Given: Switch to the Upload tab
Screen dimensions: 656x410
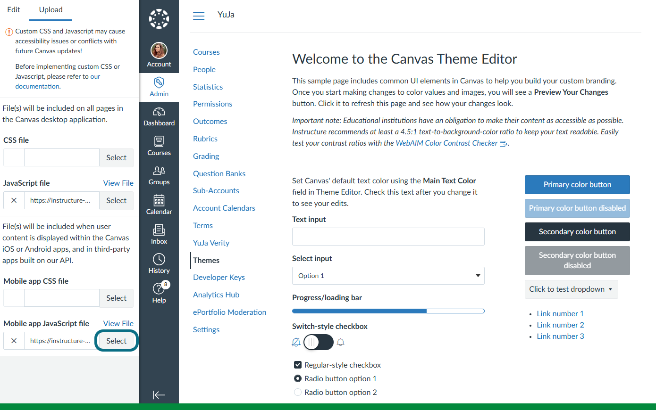Looking at the screenshot, I should [50, 10].
